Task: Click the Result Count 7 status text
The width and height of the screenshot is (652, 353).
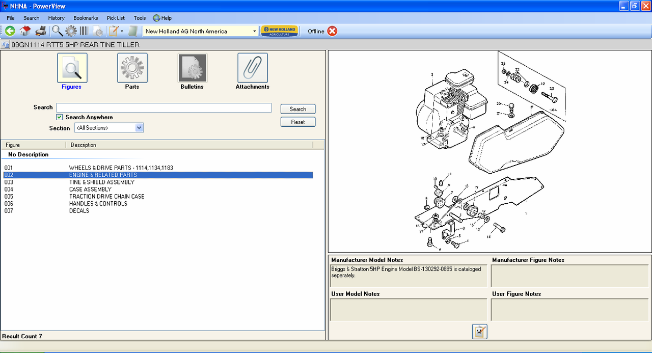Action: 22,336
